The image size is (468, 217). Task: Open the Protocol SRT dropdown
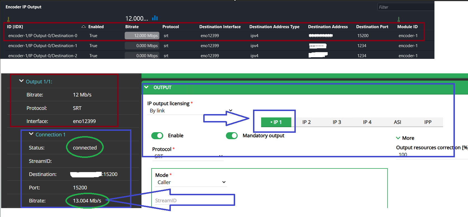point(188,156)
